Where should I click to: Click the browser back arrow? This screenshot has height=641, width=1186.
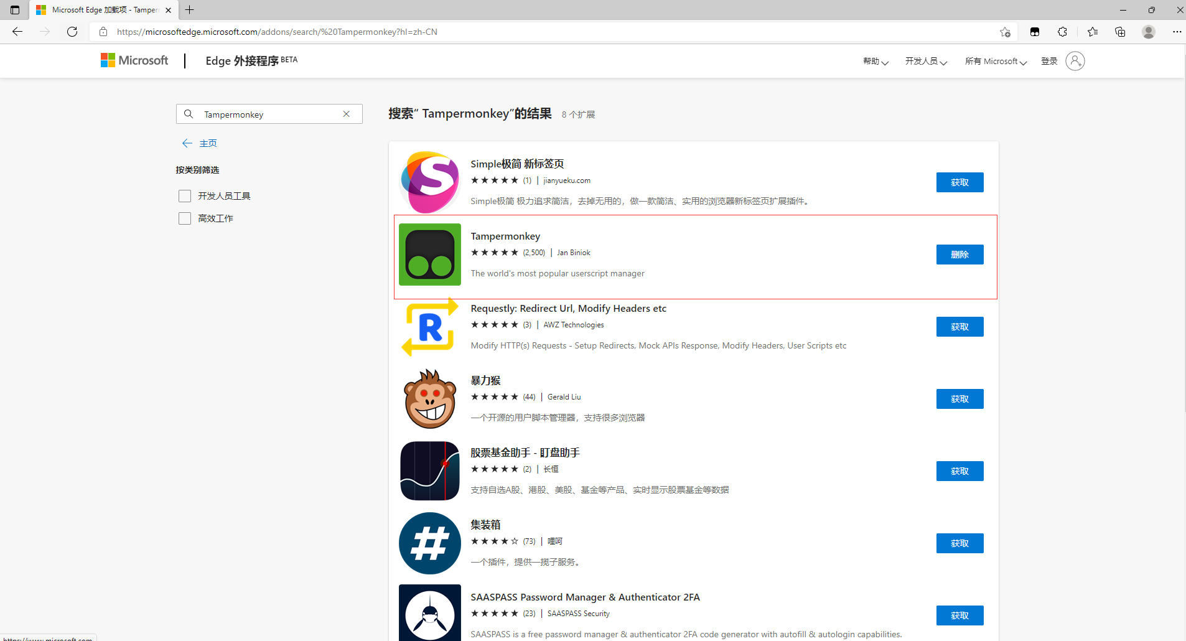17,32
